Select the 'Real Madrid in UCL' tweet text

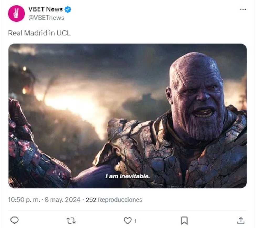(39, 33)
